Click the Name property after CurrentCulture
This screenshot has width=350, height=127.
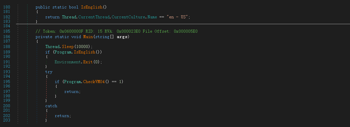tap(152, 17)
